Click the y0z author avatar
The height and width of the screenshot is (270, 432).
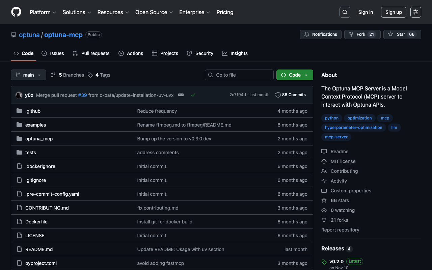click(x=19, y=95)
